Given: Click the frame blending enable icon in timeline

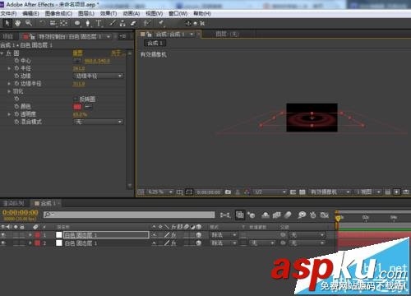Looking at the screenshot, I should [x=276, y=215].
